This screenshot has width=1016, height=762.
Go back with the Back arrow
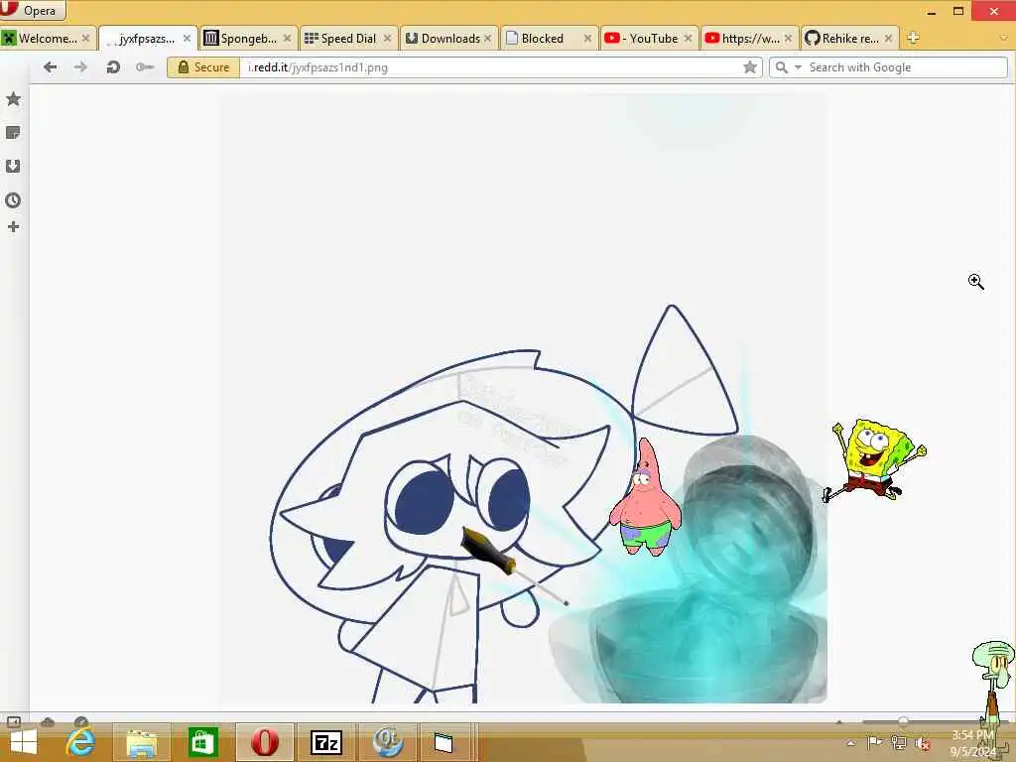coord(50,66)
